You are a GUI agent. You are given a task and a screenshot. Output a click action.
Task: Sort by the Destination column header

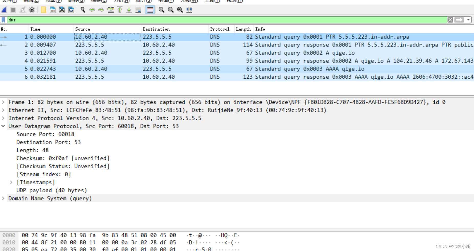[x=175, y=29]
